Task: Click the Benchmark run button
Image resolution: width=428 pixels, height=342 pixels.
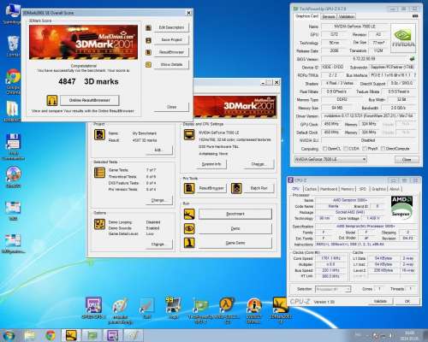Action: point(235,214)
